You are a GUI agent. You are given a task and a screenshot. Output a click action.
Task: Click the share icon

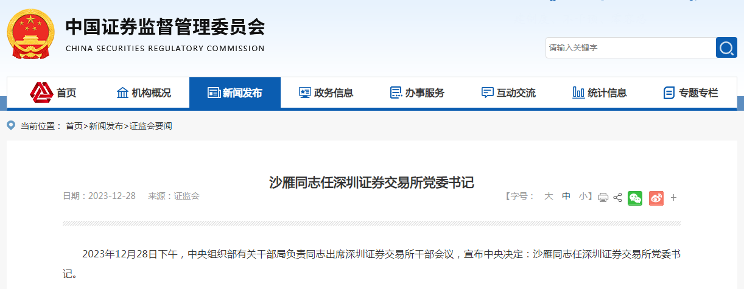click(617, 197)
